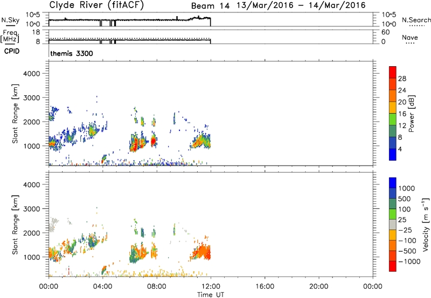Click the "Slant Range [km]" label of Power panel
This screenshot has height=298, width=431.
(15, 113)
